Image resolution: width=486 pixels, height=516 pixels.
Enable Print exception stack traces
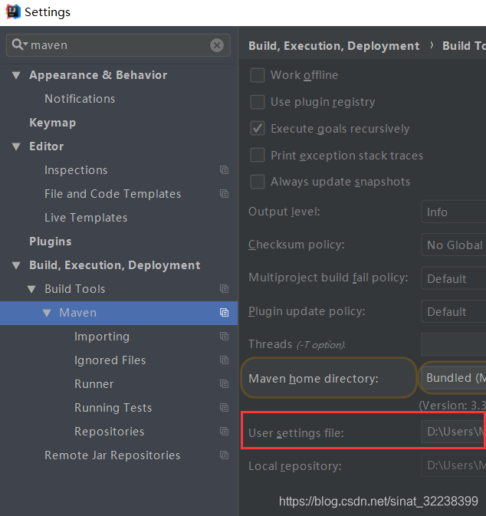pos(258,155)
